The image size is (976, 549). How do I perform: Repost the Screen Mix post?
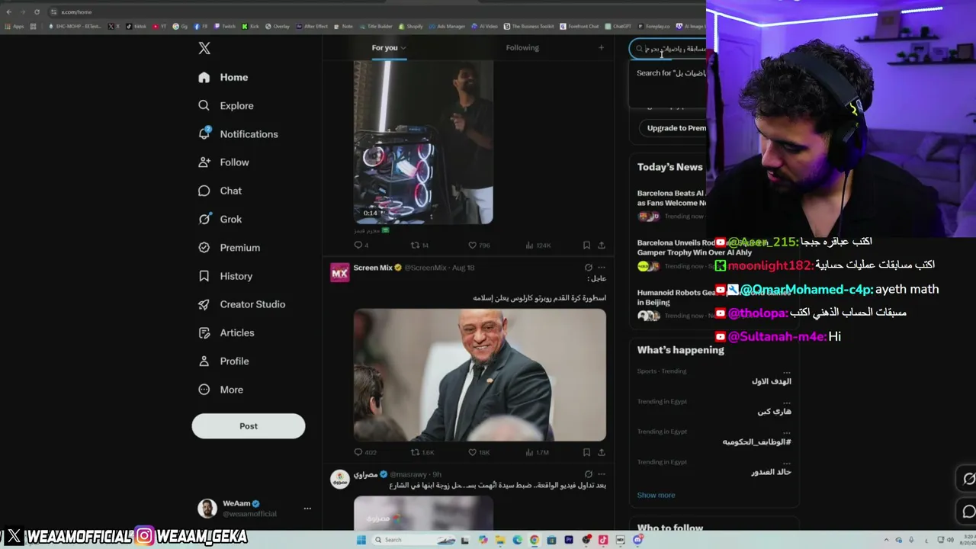[422, 453]
